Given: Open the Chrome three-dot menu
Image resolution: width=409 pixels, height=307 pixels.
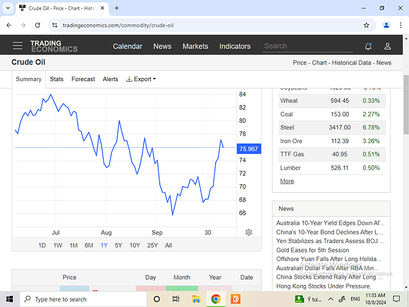Looking at the screenshot, I should tap(400, 25).
